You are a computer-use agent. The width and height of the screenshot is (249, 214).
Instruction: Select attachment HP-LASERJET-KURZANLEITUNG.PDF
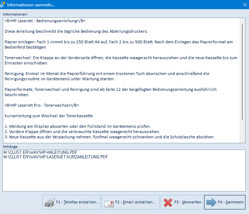point(56,157)
